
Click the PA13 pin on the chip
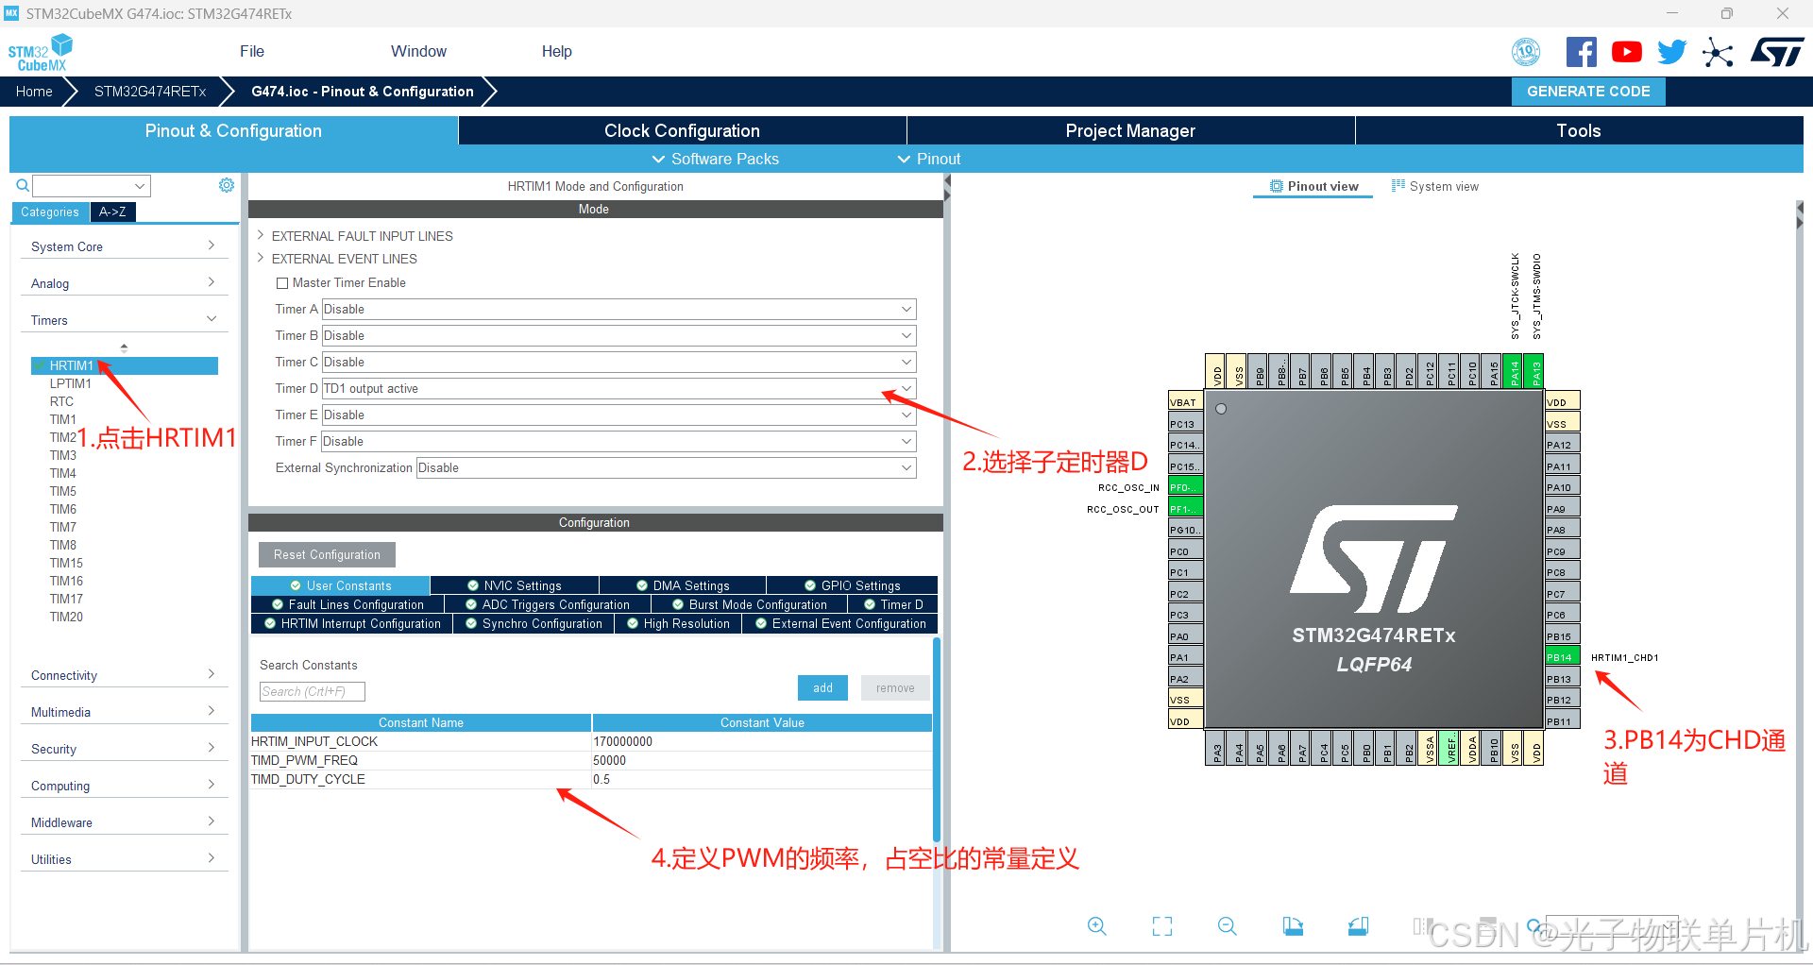[x=1535, y=372]
